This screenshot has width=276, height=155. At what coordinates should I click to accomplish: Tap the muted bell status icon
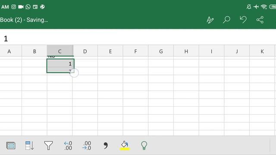[249, 7]
